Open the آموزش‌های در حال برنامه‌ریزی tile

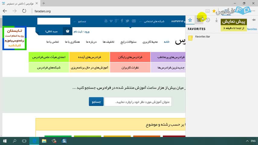(x=89, y=67)
